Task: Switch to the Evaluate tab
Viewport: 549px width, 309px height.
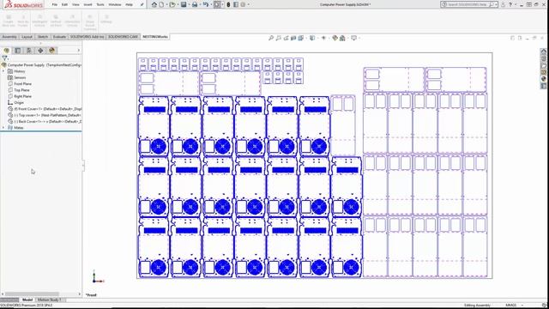Action: tap(59, 37)
